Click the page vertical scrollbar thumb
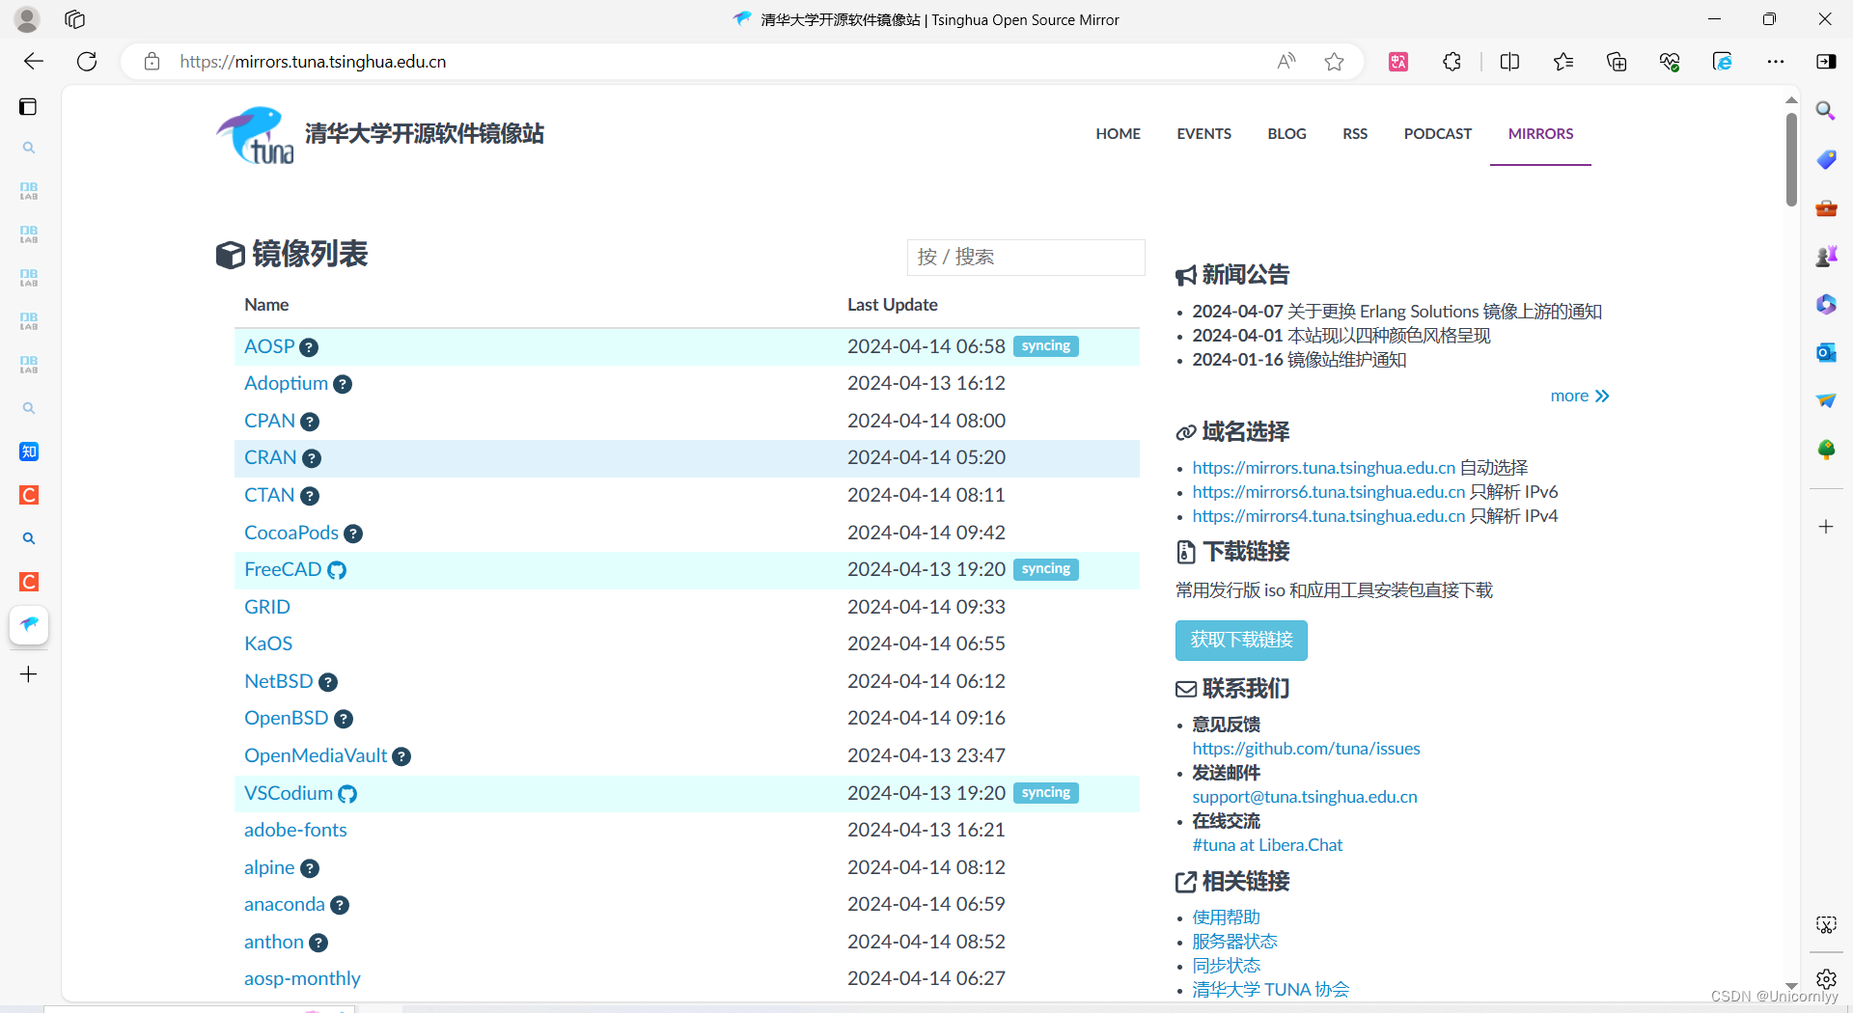1853x1013 pixels. (1791, 159)
